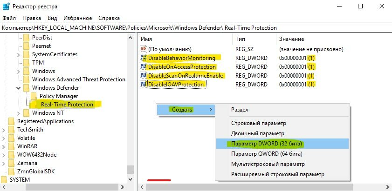Click tree pane horizontal scrollbar right arrow
The height and width of the screenshot is (191, 392).
coord(122,187)
